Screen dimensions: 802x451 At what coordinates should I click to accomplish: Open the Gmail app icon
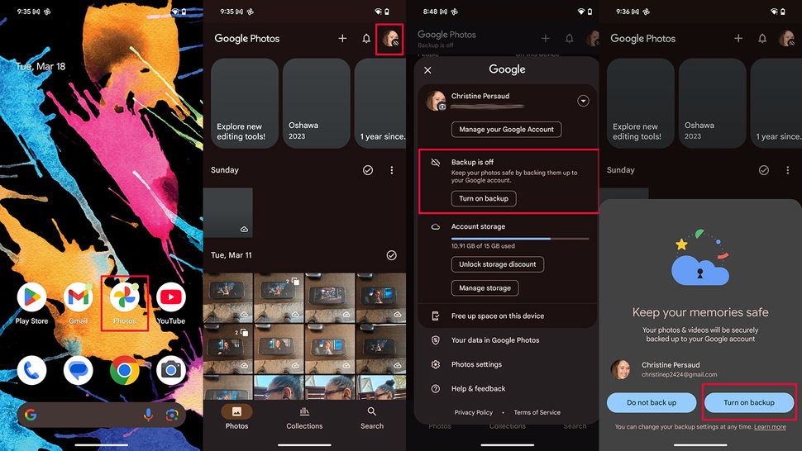point(79,297)
